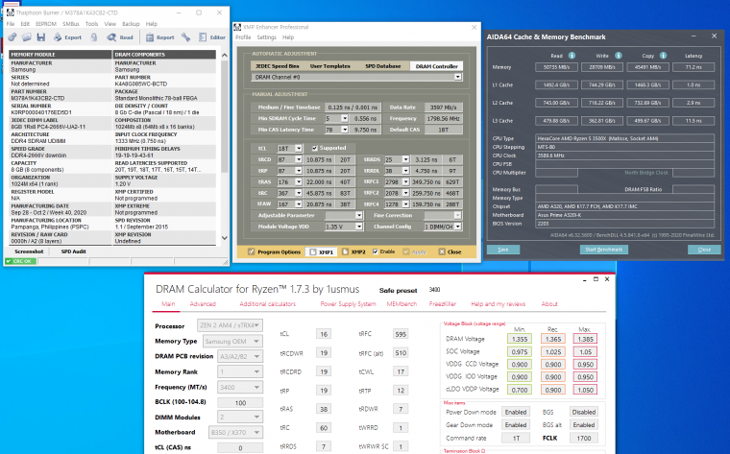The image size is (730, 454).
Task: Open the About tab in DRAM Calculator
Action: 549,303
